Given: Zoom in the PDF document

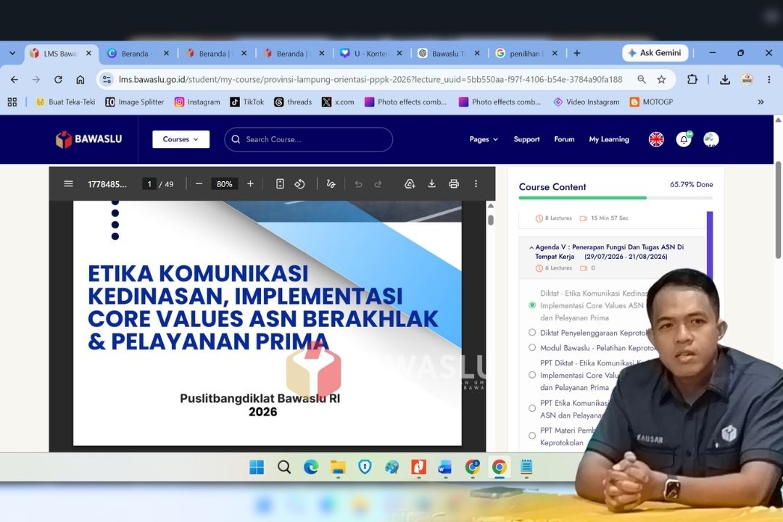Looking at the screenshot, I should point(250,184).
